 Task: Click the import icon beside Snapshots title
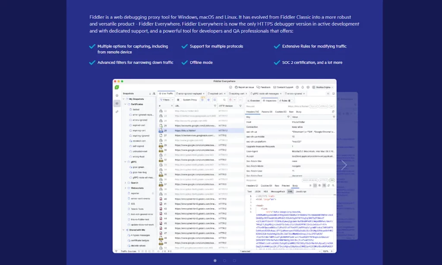pos(150,94)
